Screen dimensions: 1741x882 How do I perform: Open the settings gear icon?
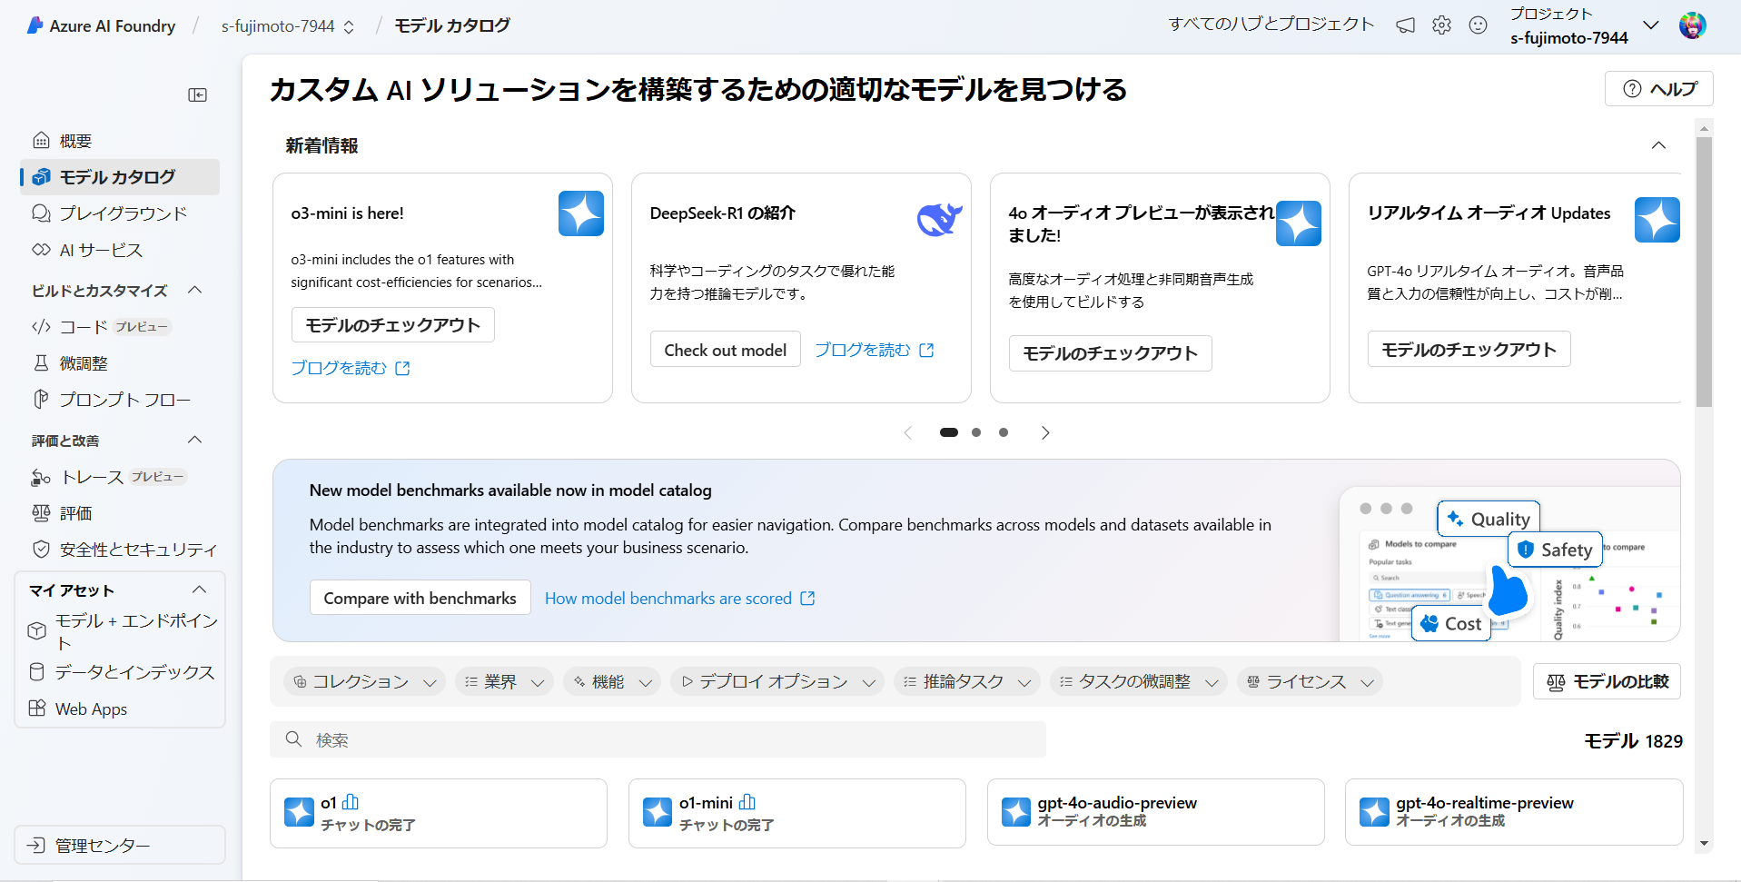(1441, 25)
